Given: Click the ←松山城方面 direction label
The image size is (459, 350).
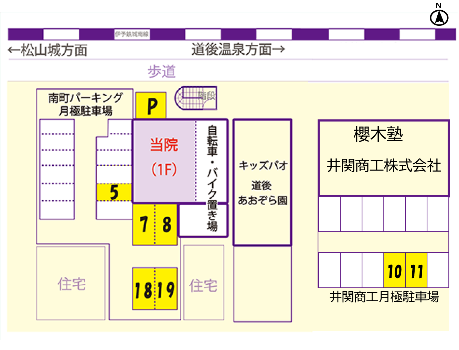Looking at the screenshot, I should click(48, 50).
